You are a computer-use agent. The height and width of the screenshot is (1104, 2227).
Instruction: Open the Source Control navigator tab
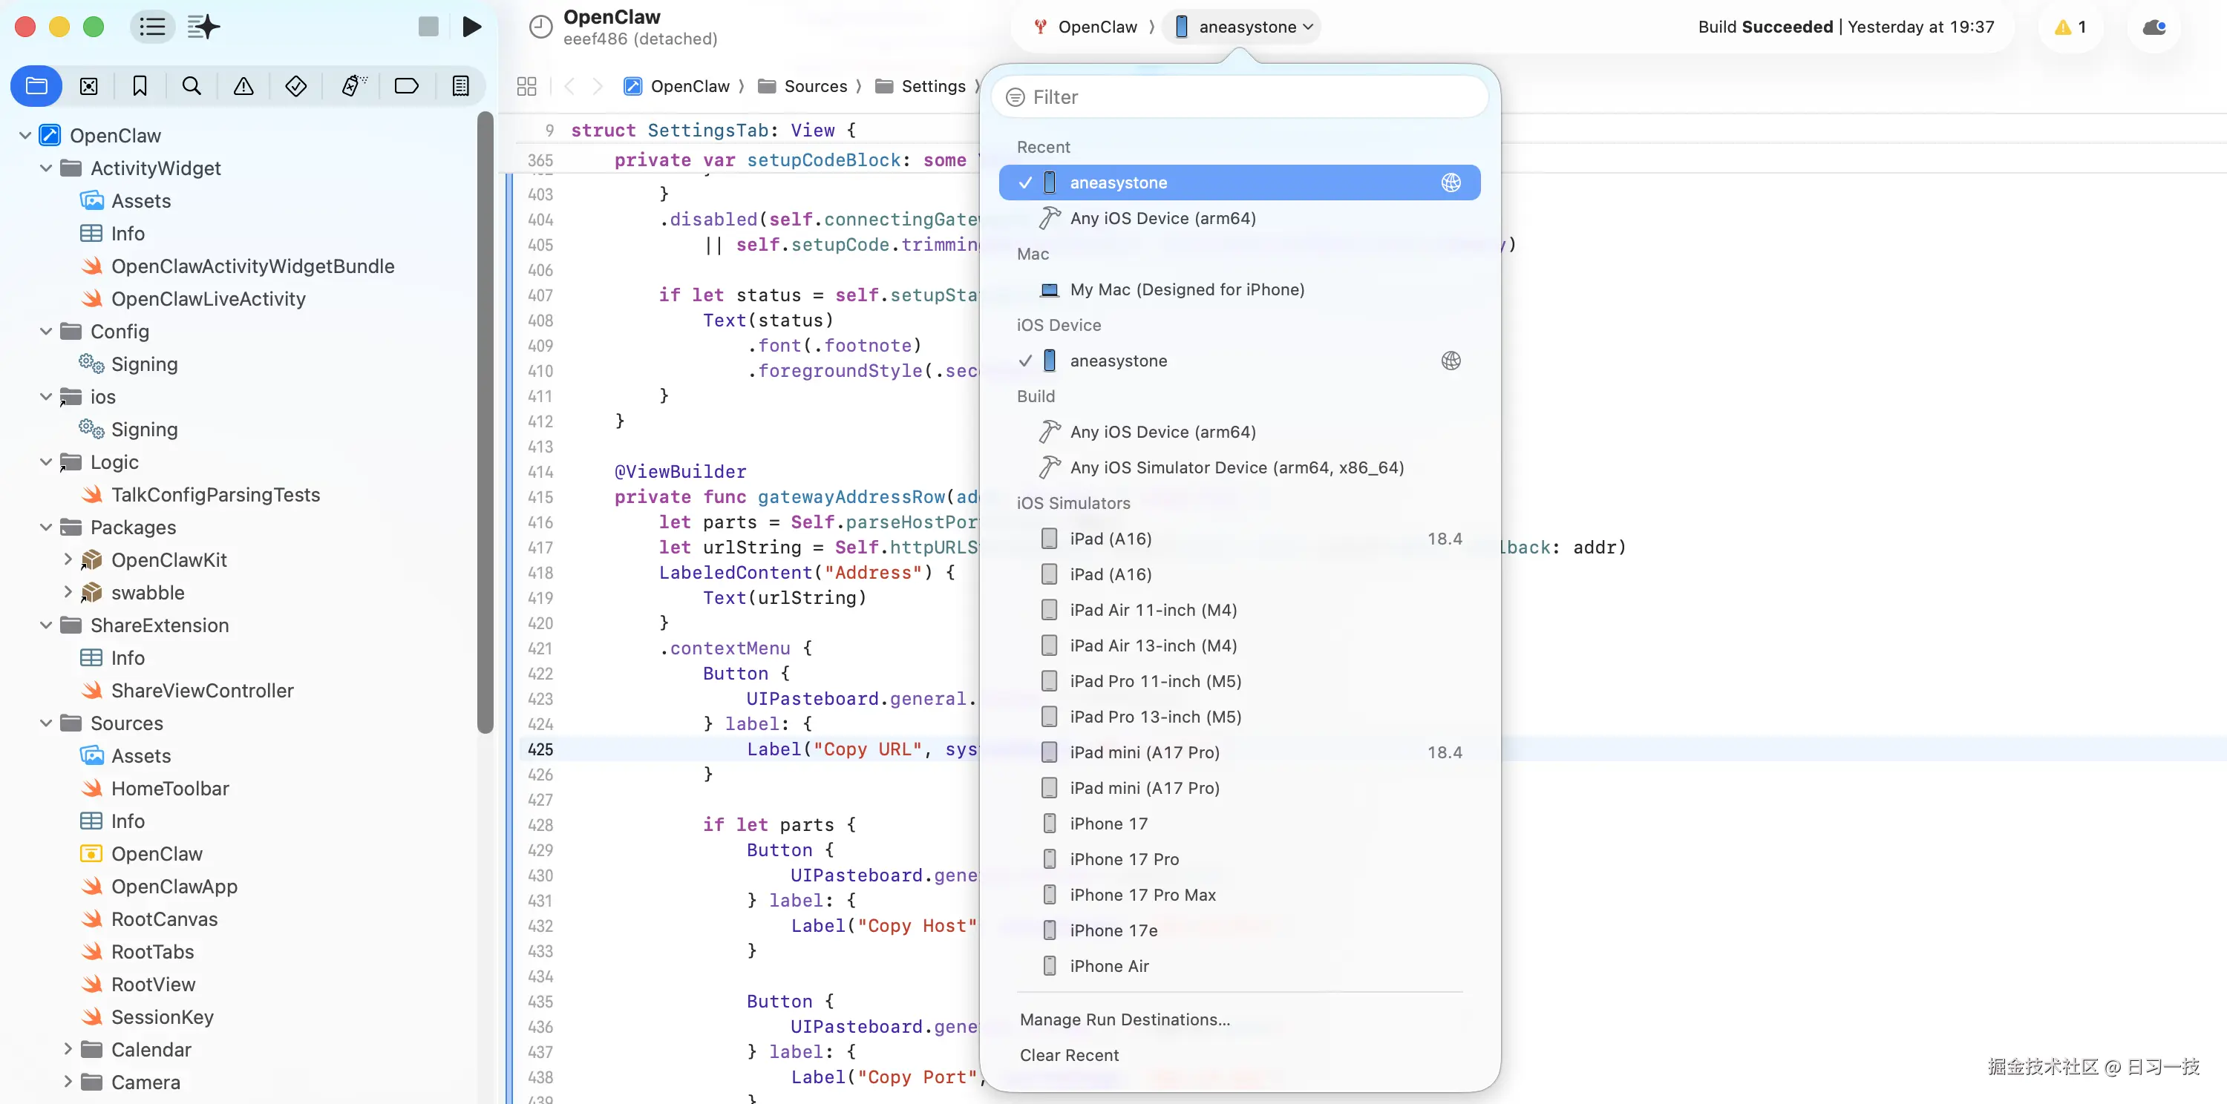[x=88, y=85]
